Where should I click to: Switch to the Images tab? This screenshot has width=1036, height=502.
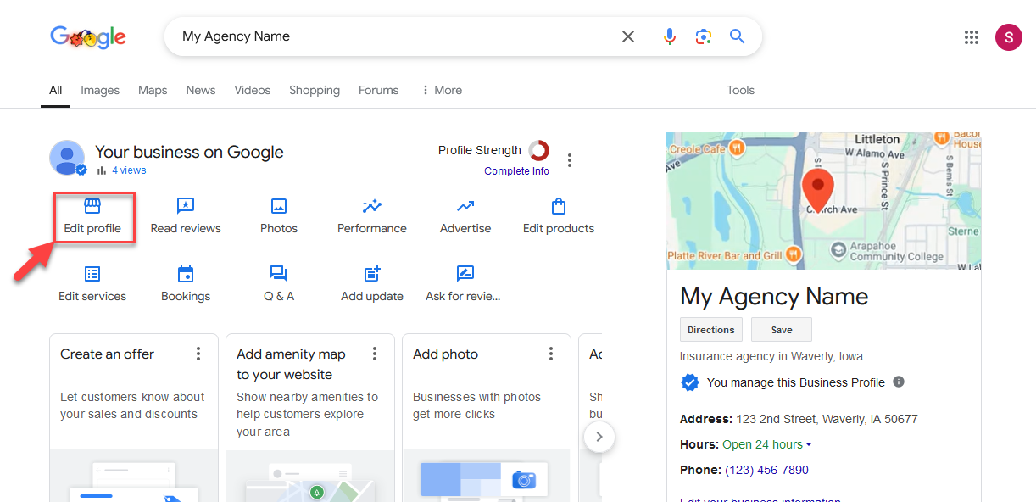click(x=100, y=90)
